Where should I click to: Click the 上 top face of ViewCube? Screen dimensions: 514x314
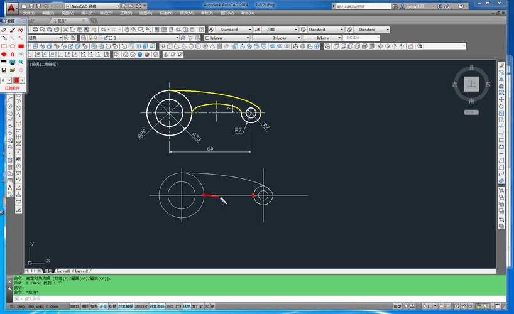click(471, 84)
